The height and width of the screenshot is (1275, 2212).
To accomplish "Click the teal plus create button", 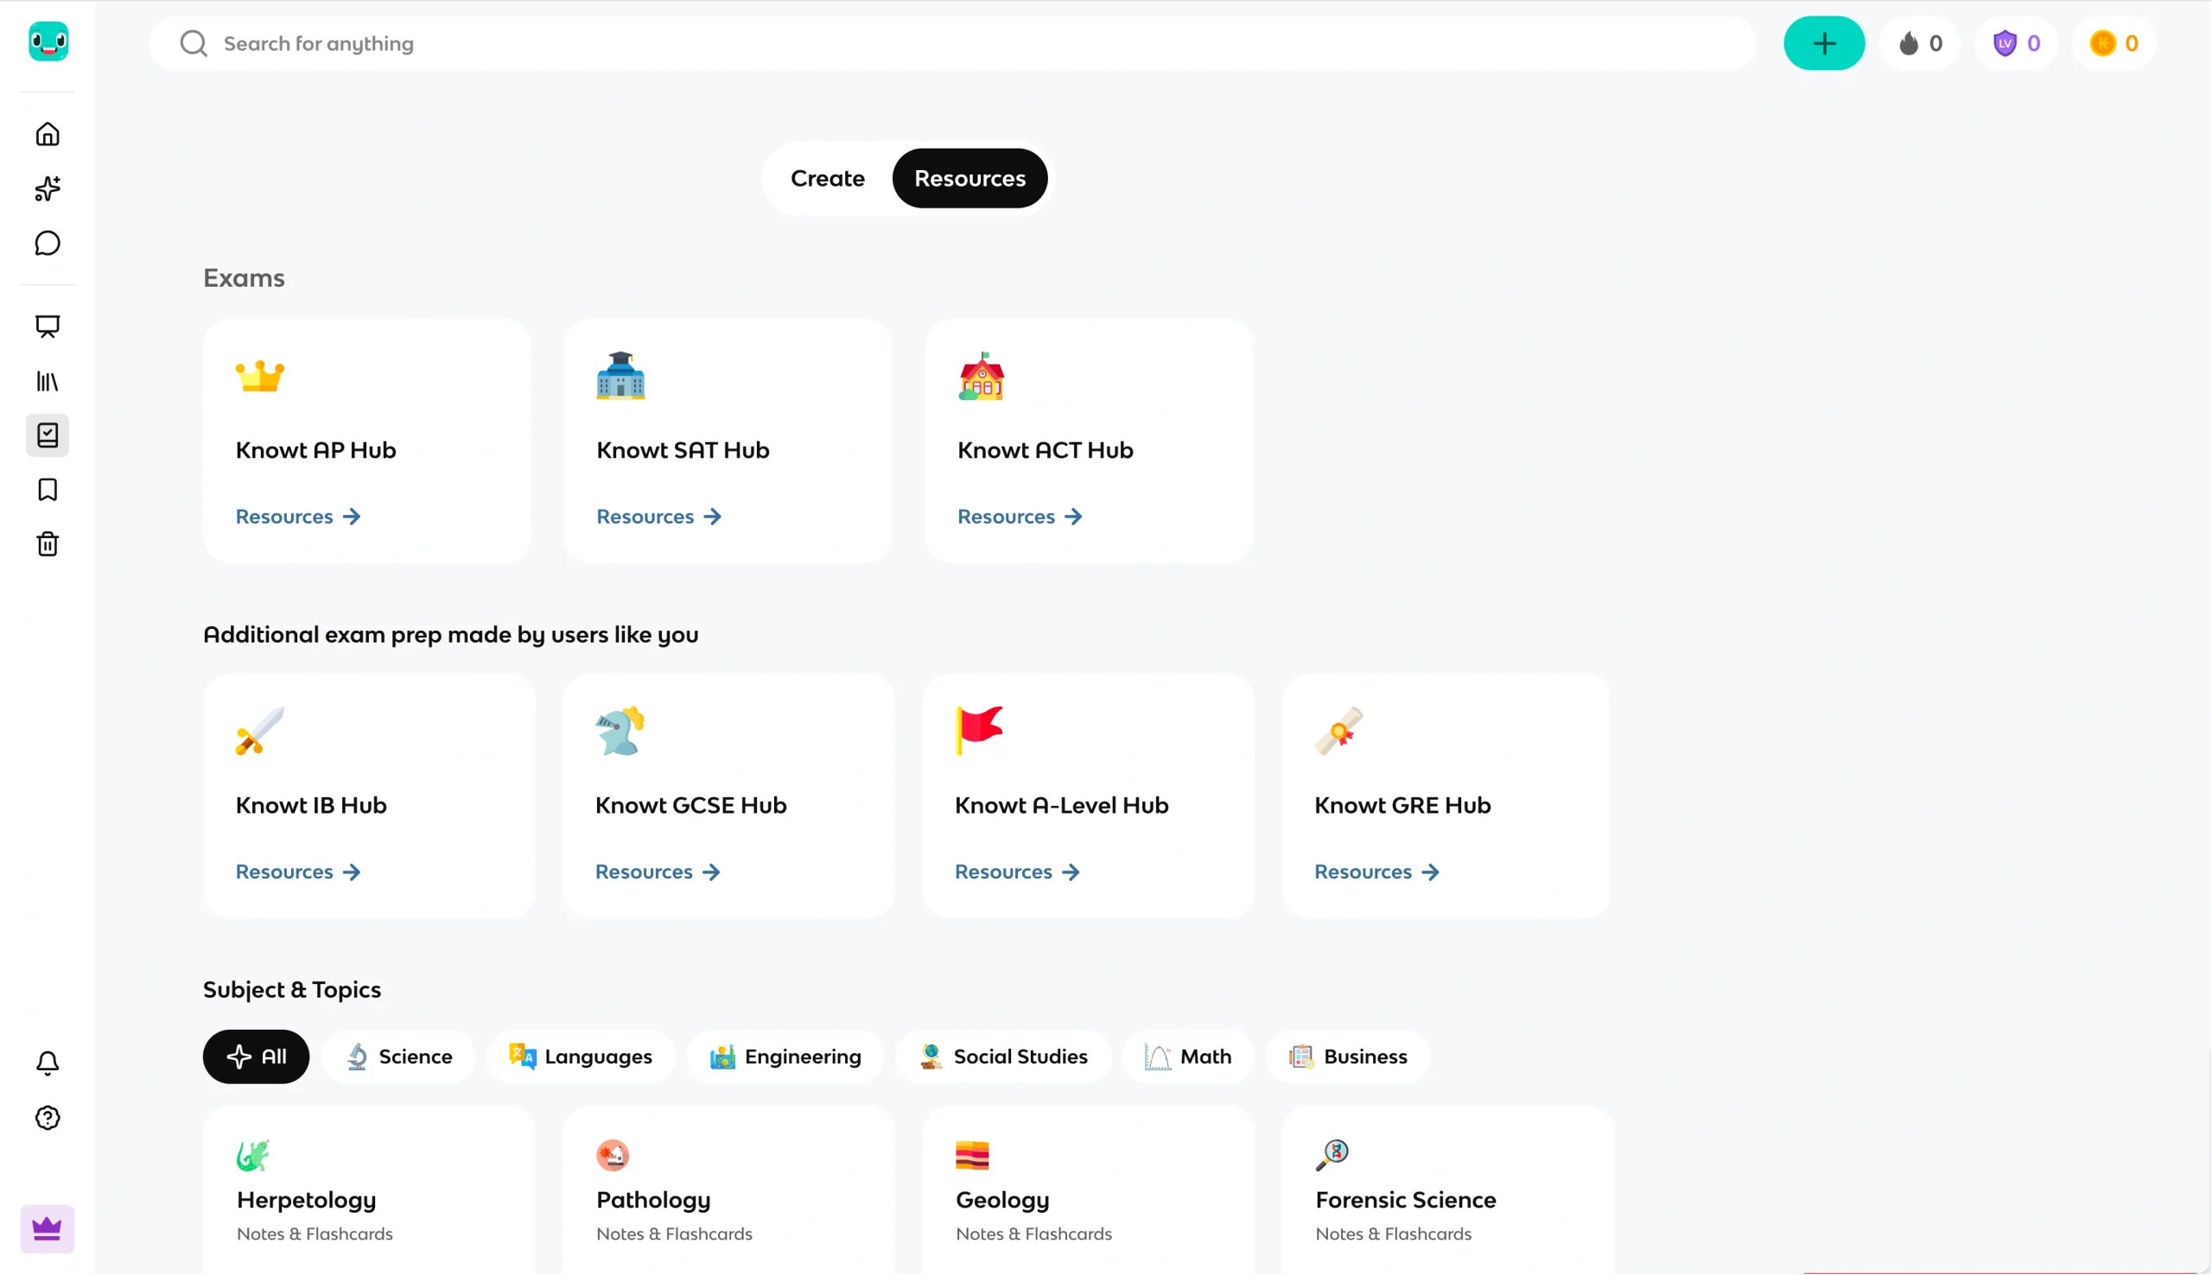I will click(x=1824, y=43).
